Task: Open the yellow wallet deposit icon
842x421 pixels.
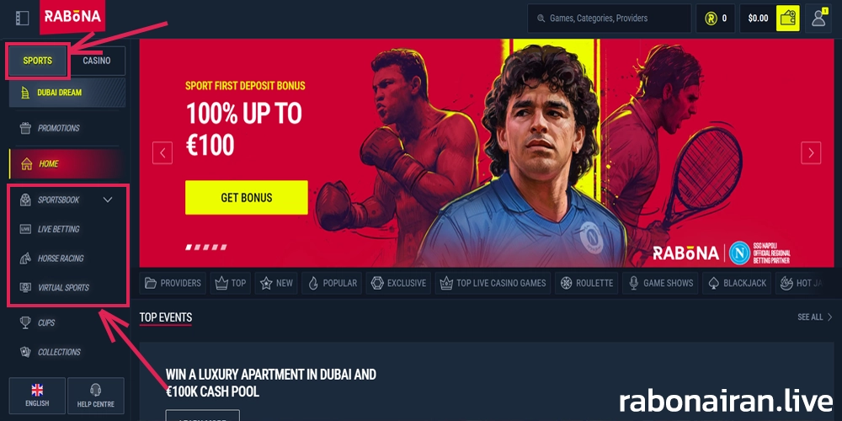Action: [788, 19]
